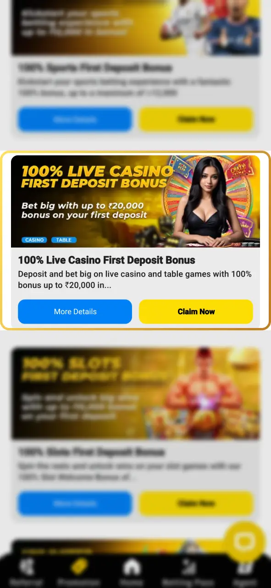Screen dimensions: 271x588
Task: Click Claim Now for Live Casino bonus
Action: (196, 311)
